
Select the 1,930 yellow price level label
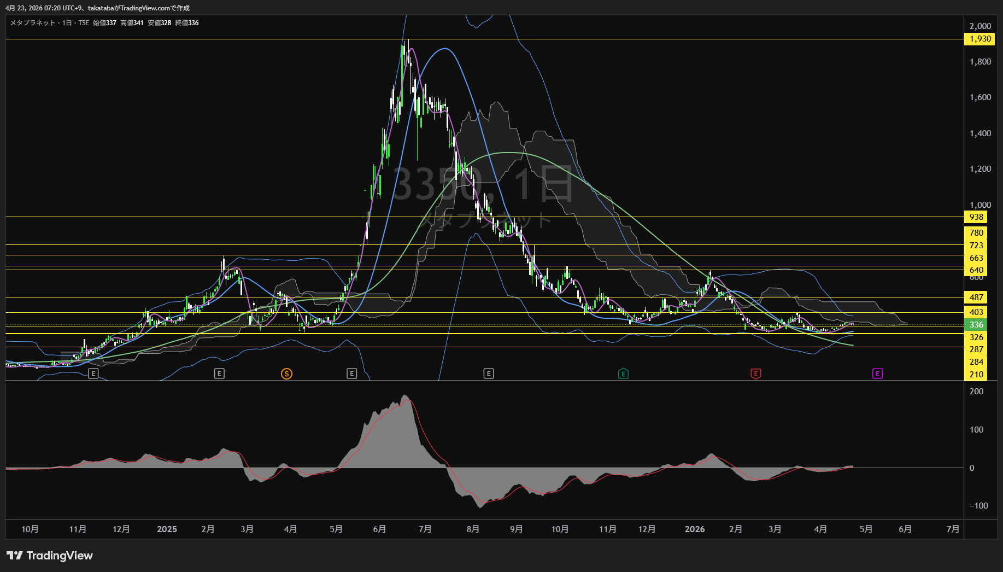(979, 39)
